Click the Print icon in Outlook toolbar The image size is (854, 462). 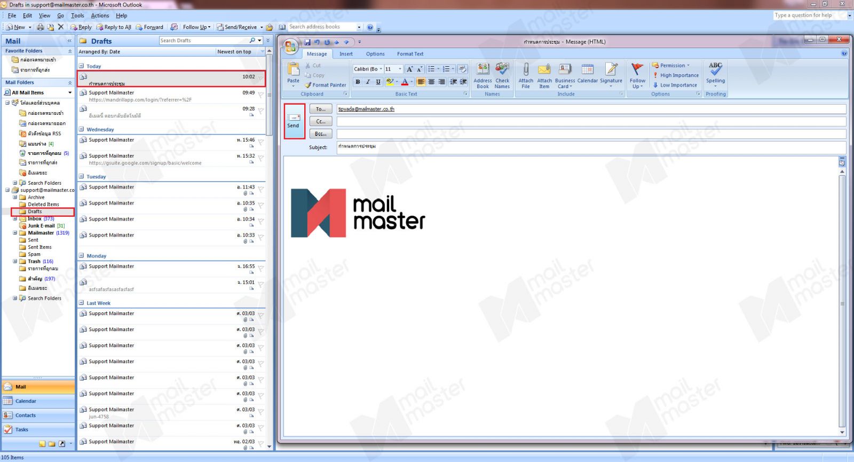[41, 27]
